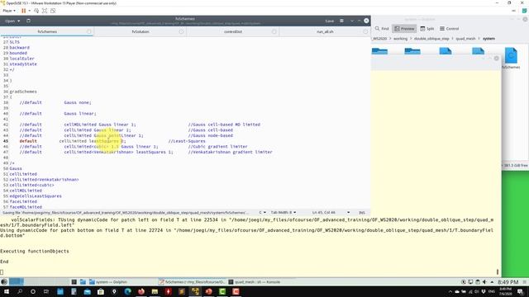Launch Microsoft Edge from taskbar
Screen dimensions: 529x297
pyautogui.click(x=127, y=291)
